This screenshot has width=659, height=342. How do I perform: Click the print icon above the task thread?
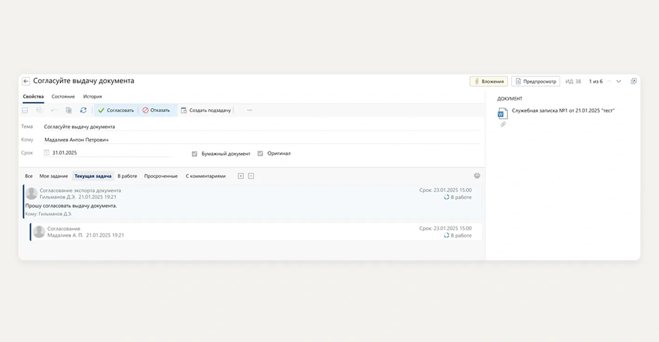(477, 176)
